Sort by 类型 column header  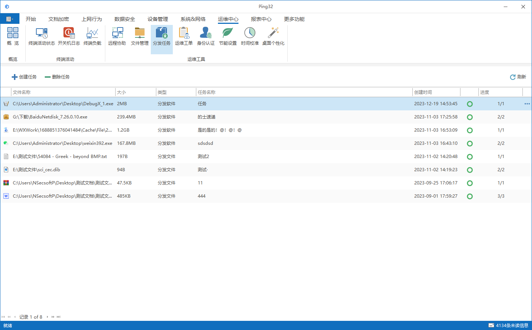[x=176, y=92]
